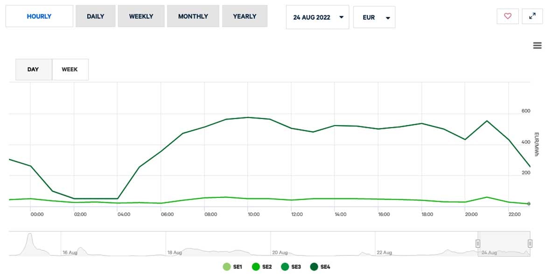Screen dimensions: 560x274
Task: Click the 12:00 x-axis label
Action: pyautogui.click(x=297, y=215)
